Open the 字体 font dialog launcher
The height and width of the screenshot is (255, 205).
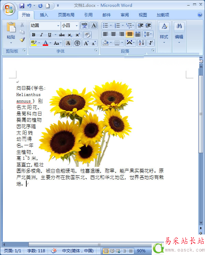coord(96,50)
